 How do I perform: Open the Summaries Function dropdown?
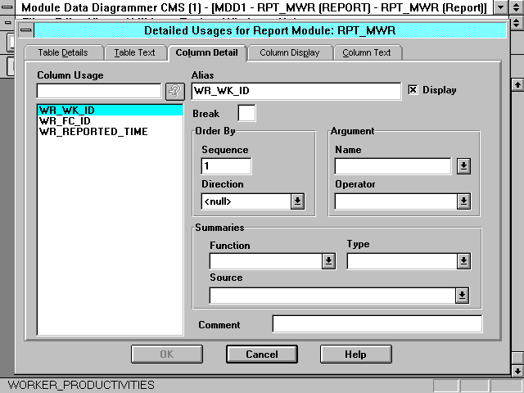[x=328, y=261]
